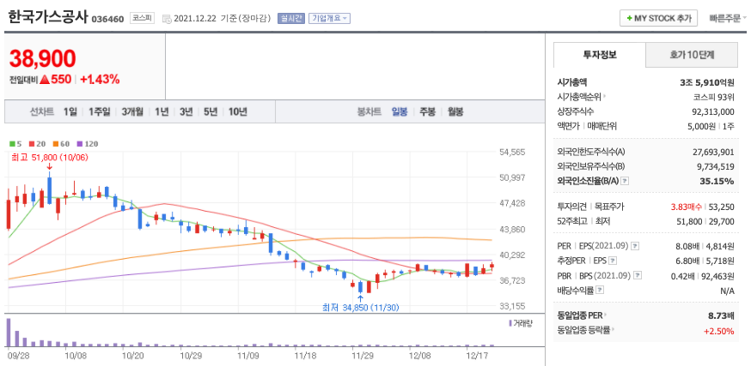Click the small arrow next to 시가총액순위
Screen dimensions: 751x366
[604, 97]
